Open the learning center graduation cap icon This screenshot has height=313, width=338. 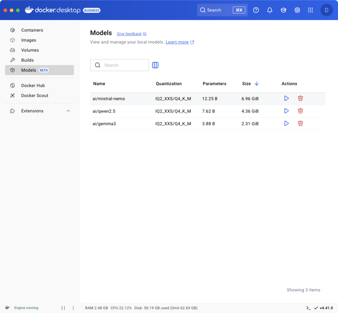click(283, 10)
